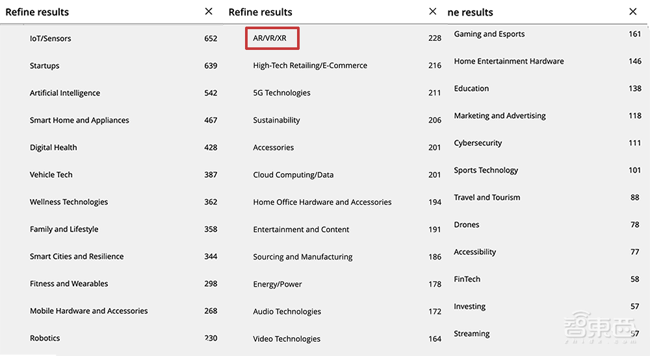Pick Gaming and Esports filter

pos(489,34)
